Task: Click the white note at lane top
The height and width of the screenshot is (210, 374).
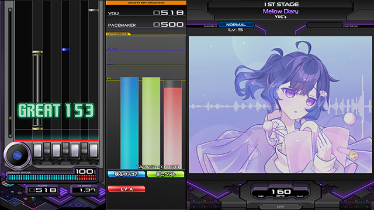Action: [93, 10]
